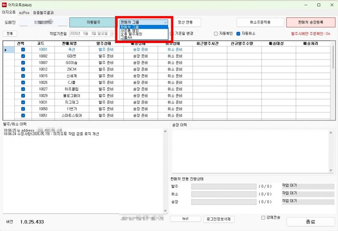Select 그룹AA in the dropdown list
The width and height of the screenshot is (338, 231).
[x=144, y=37]
